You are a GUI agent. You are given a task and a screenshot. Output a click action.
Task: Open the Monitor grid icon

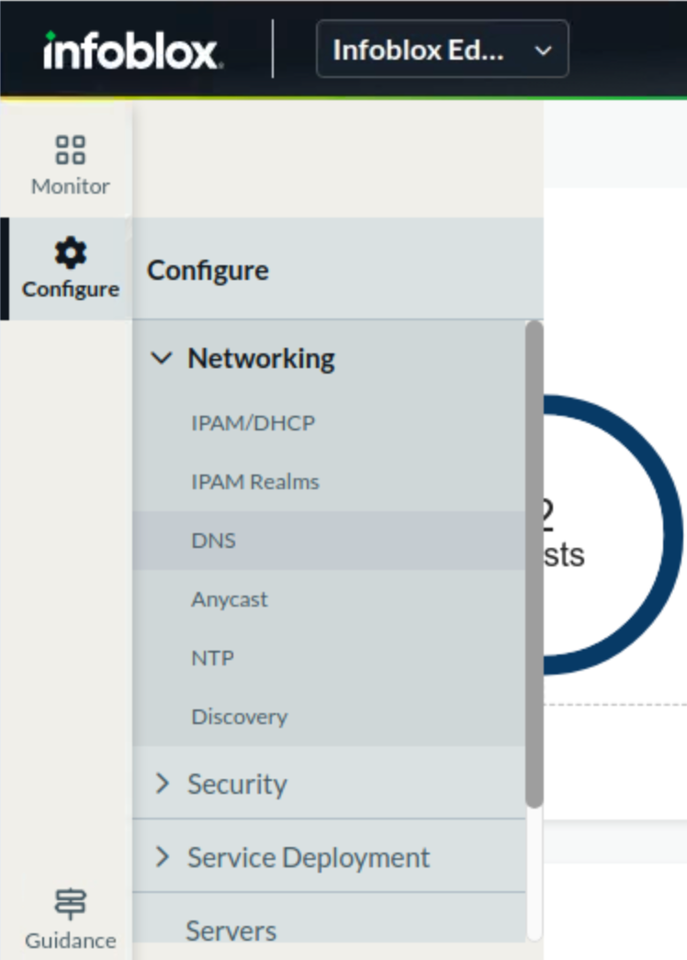point(71,150)
